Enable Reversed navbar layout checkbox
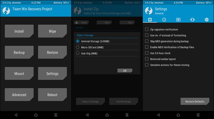Screen dimensions: 214x119 [x=147, y=59]
